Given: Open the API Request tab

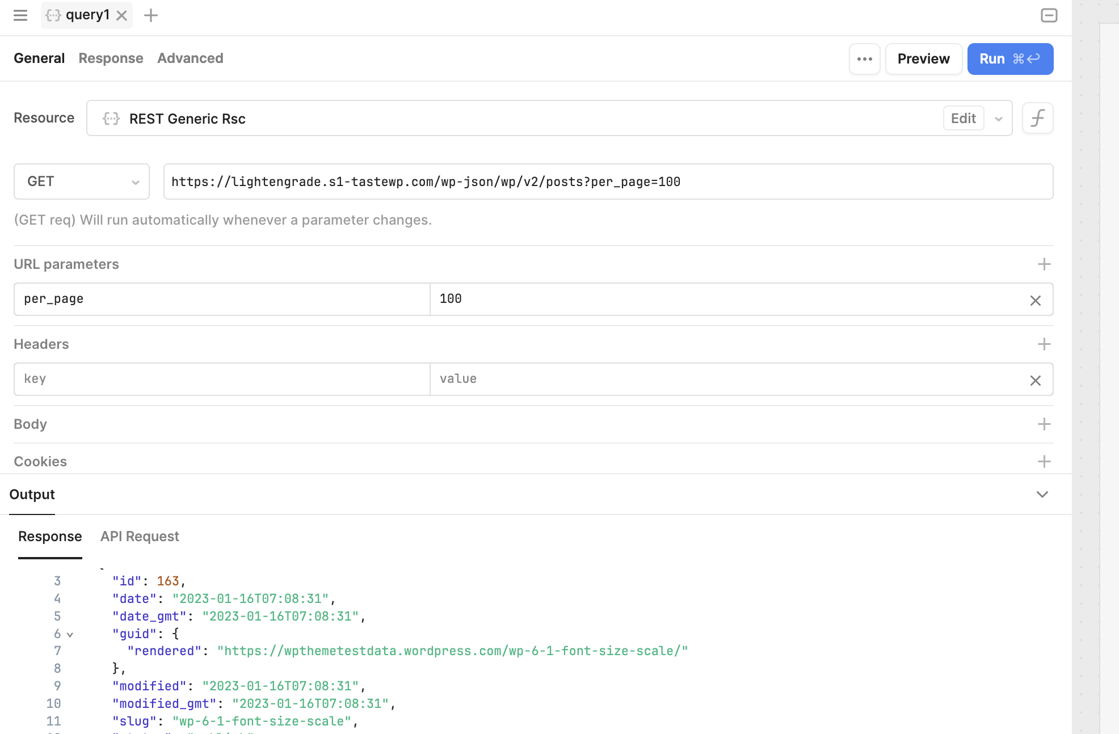Looking at the screenshot, I should 140,537.
